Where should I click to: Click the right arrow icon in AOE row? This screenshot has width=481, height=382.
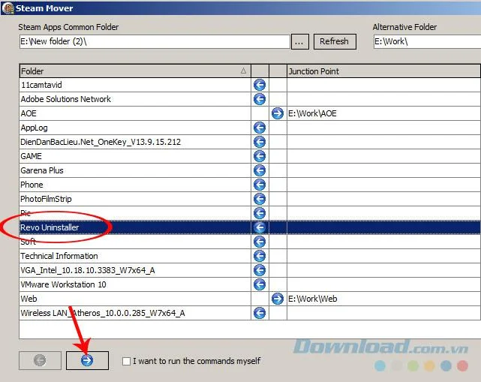click(x=278, y=113)
